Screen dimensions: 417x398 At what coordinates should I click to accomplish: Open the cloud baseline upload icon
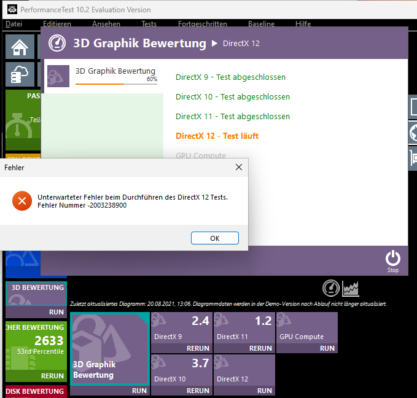point(20,74)
